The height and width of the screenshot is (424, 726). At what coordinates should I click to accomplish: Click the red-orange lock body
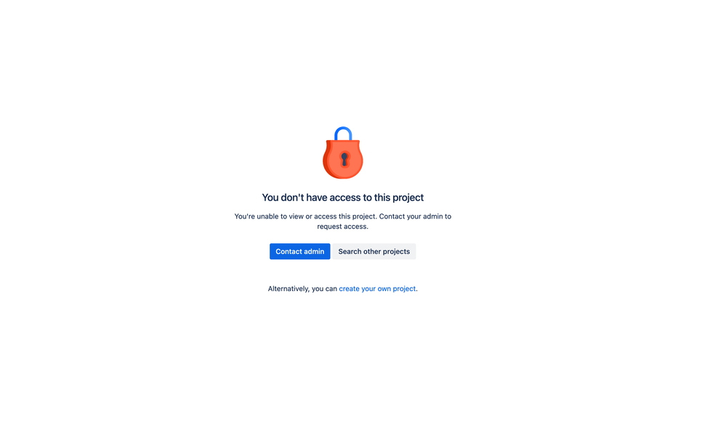click(x=342, y=159)
